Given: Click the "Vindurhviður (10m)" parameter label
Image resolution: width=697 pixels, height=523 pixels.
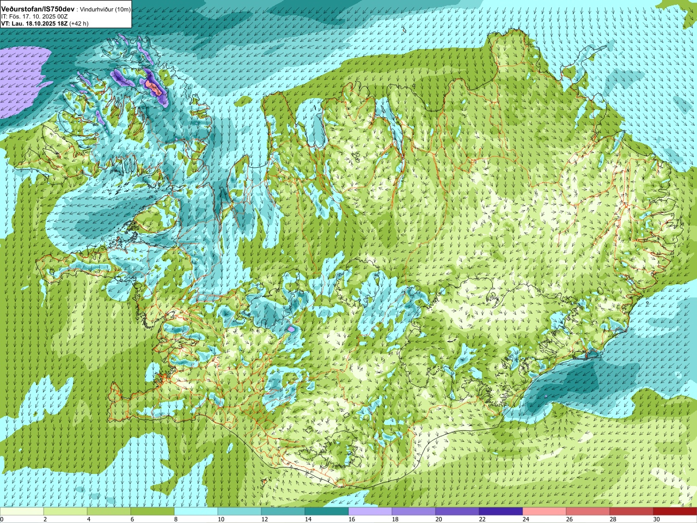Looking at the screenshot, I should coord(105,10).
